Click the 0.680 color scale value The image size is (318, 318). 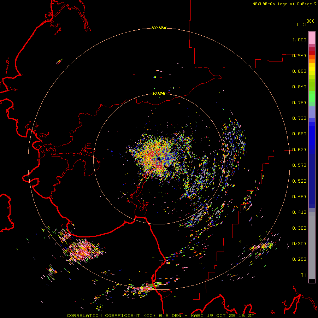[x=299, y=134]
